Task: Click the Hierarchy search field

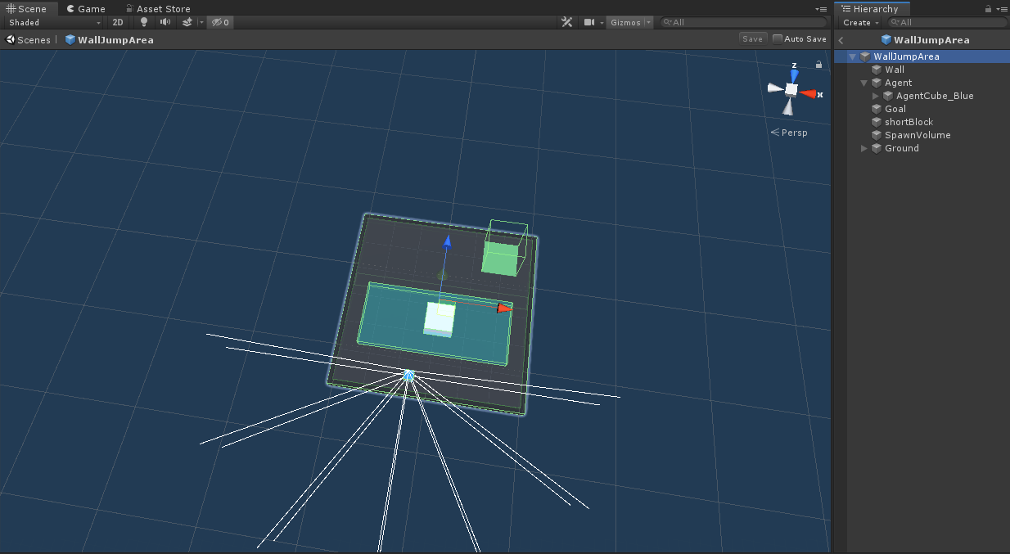Action: pos(948,22)
